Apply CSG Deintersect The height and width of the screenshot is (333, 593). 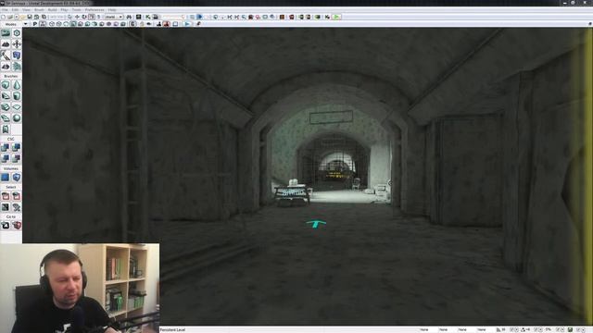coord(17,158)
